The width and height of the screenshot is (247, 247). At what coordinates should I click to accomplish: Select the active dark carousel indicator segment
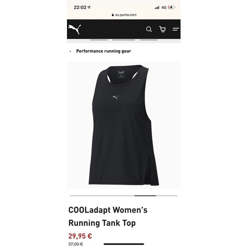click(x=145, y=196)
